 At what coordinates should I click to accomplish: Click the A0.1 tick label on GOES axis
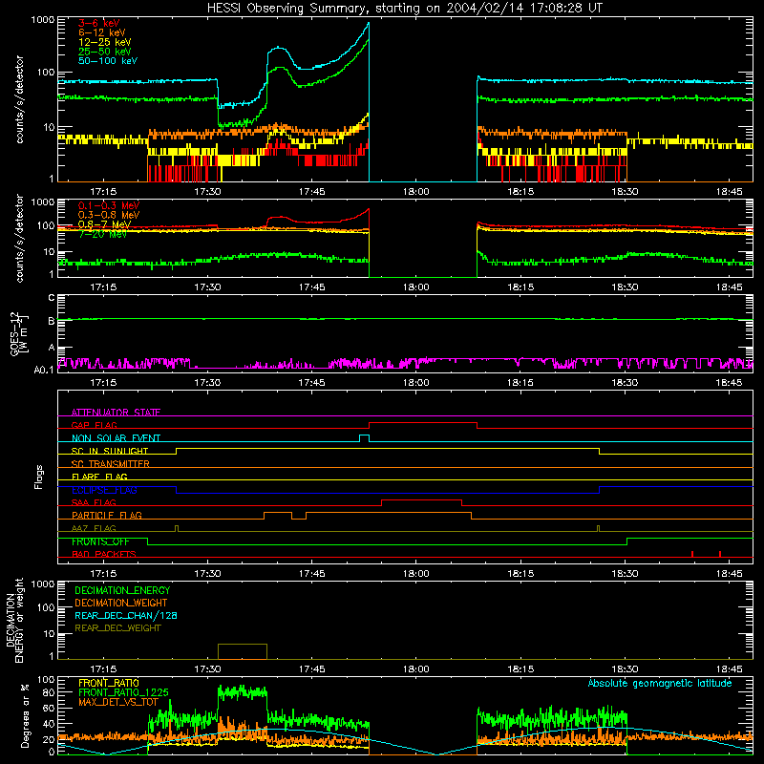44,370
